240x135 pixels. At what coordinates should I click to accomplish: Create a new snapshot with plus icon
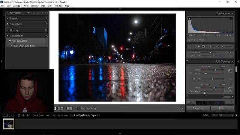pos(46,24)
